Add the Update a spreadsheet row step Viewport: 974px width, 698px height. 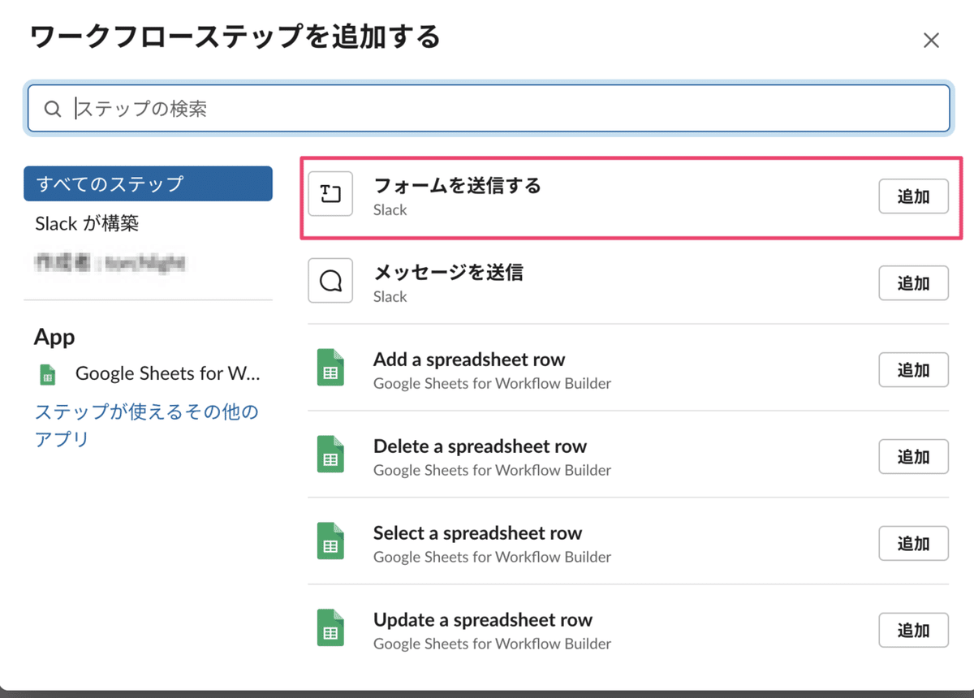(913, 631)
